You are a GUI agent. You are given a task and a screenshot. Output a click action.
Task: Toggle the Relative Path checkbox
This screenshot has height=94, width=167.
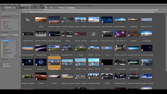(x=2, y=64)
